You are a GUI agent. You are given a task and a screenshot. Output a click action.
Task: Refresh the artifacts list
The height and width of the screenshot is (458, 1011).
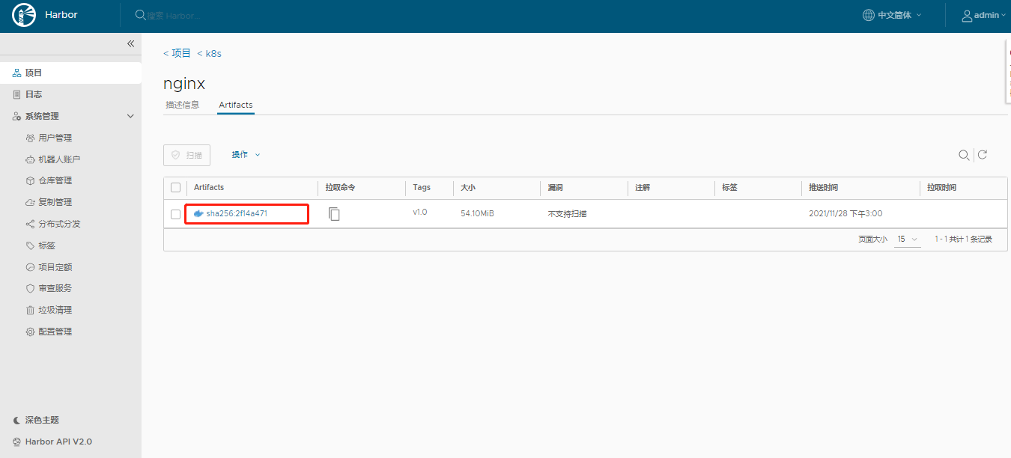tap(983, 155)
